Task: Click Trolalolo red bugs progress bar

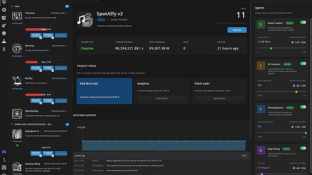Action: (46, 29)
